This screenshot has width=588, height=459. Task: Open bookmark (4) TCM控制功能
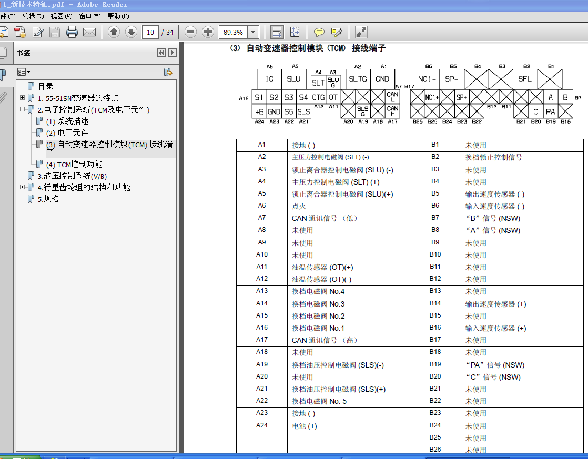(x=74, y=164)
